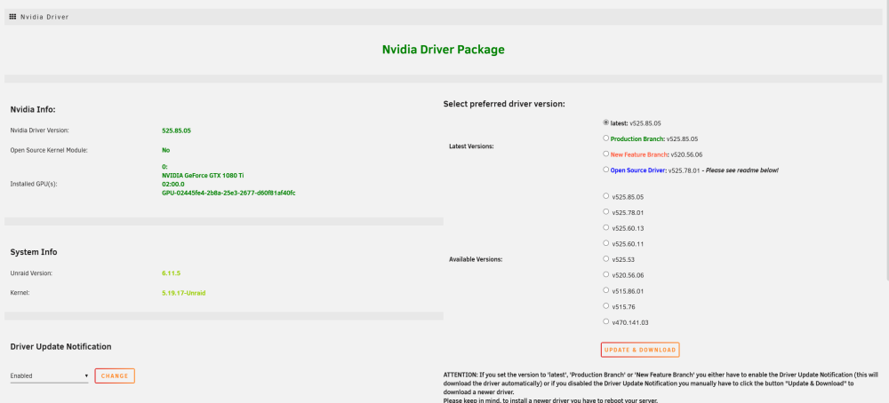Click the CHANGE button
The image size is (889, 403).
pyautogui.click(x=115, y=375)
